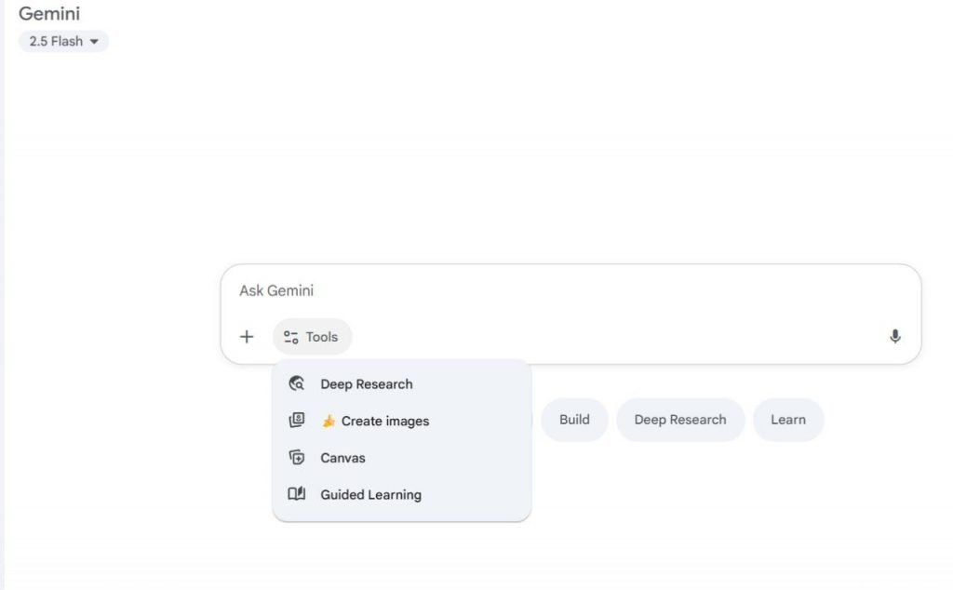The width and height of the screenshot is (953, 590).
Task: Open the 2.5 Flash model selector
Action: pyautogui.click(x=63, y=41)
